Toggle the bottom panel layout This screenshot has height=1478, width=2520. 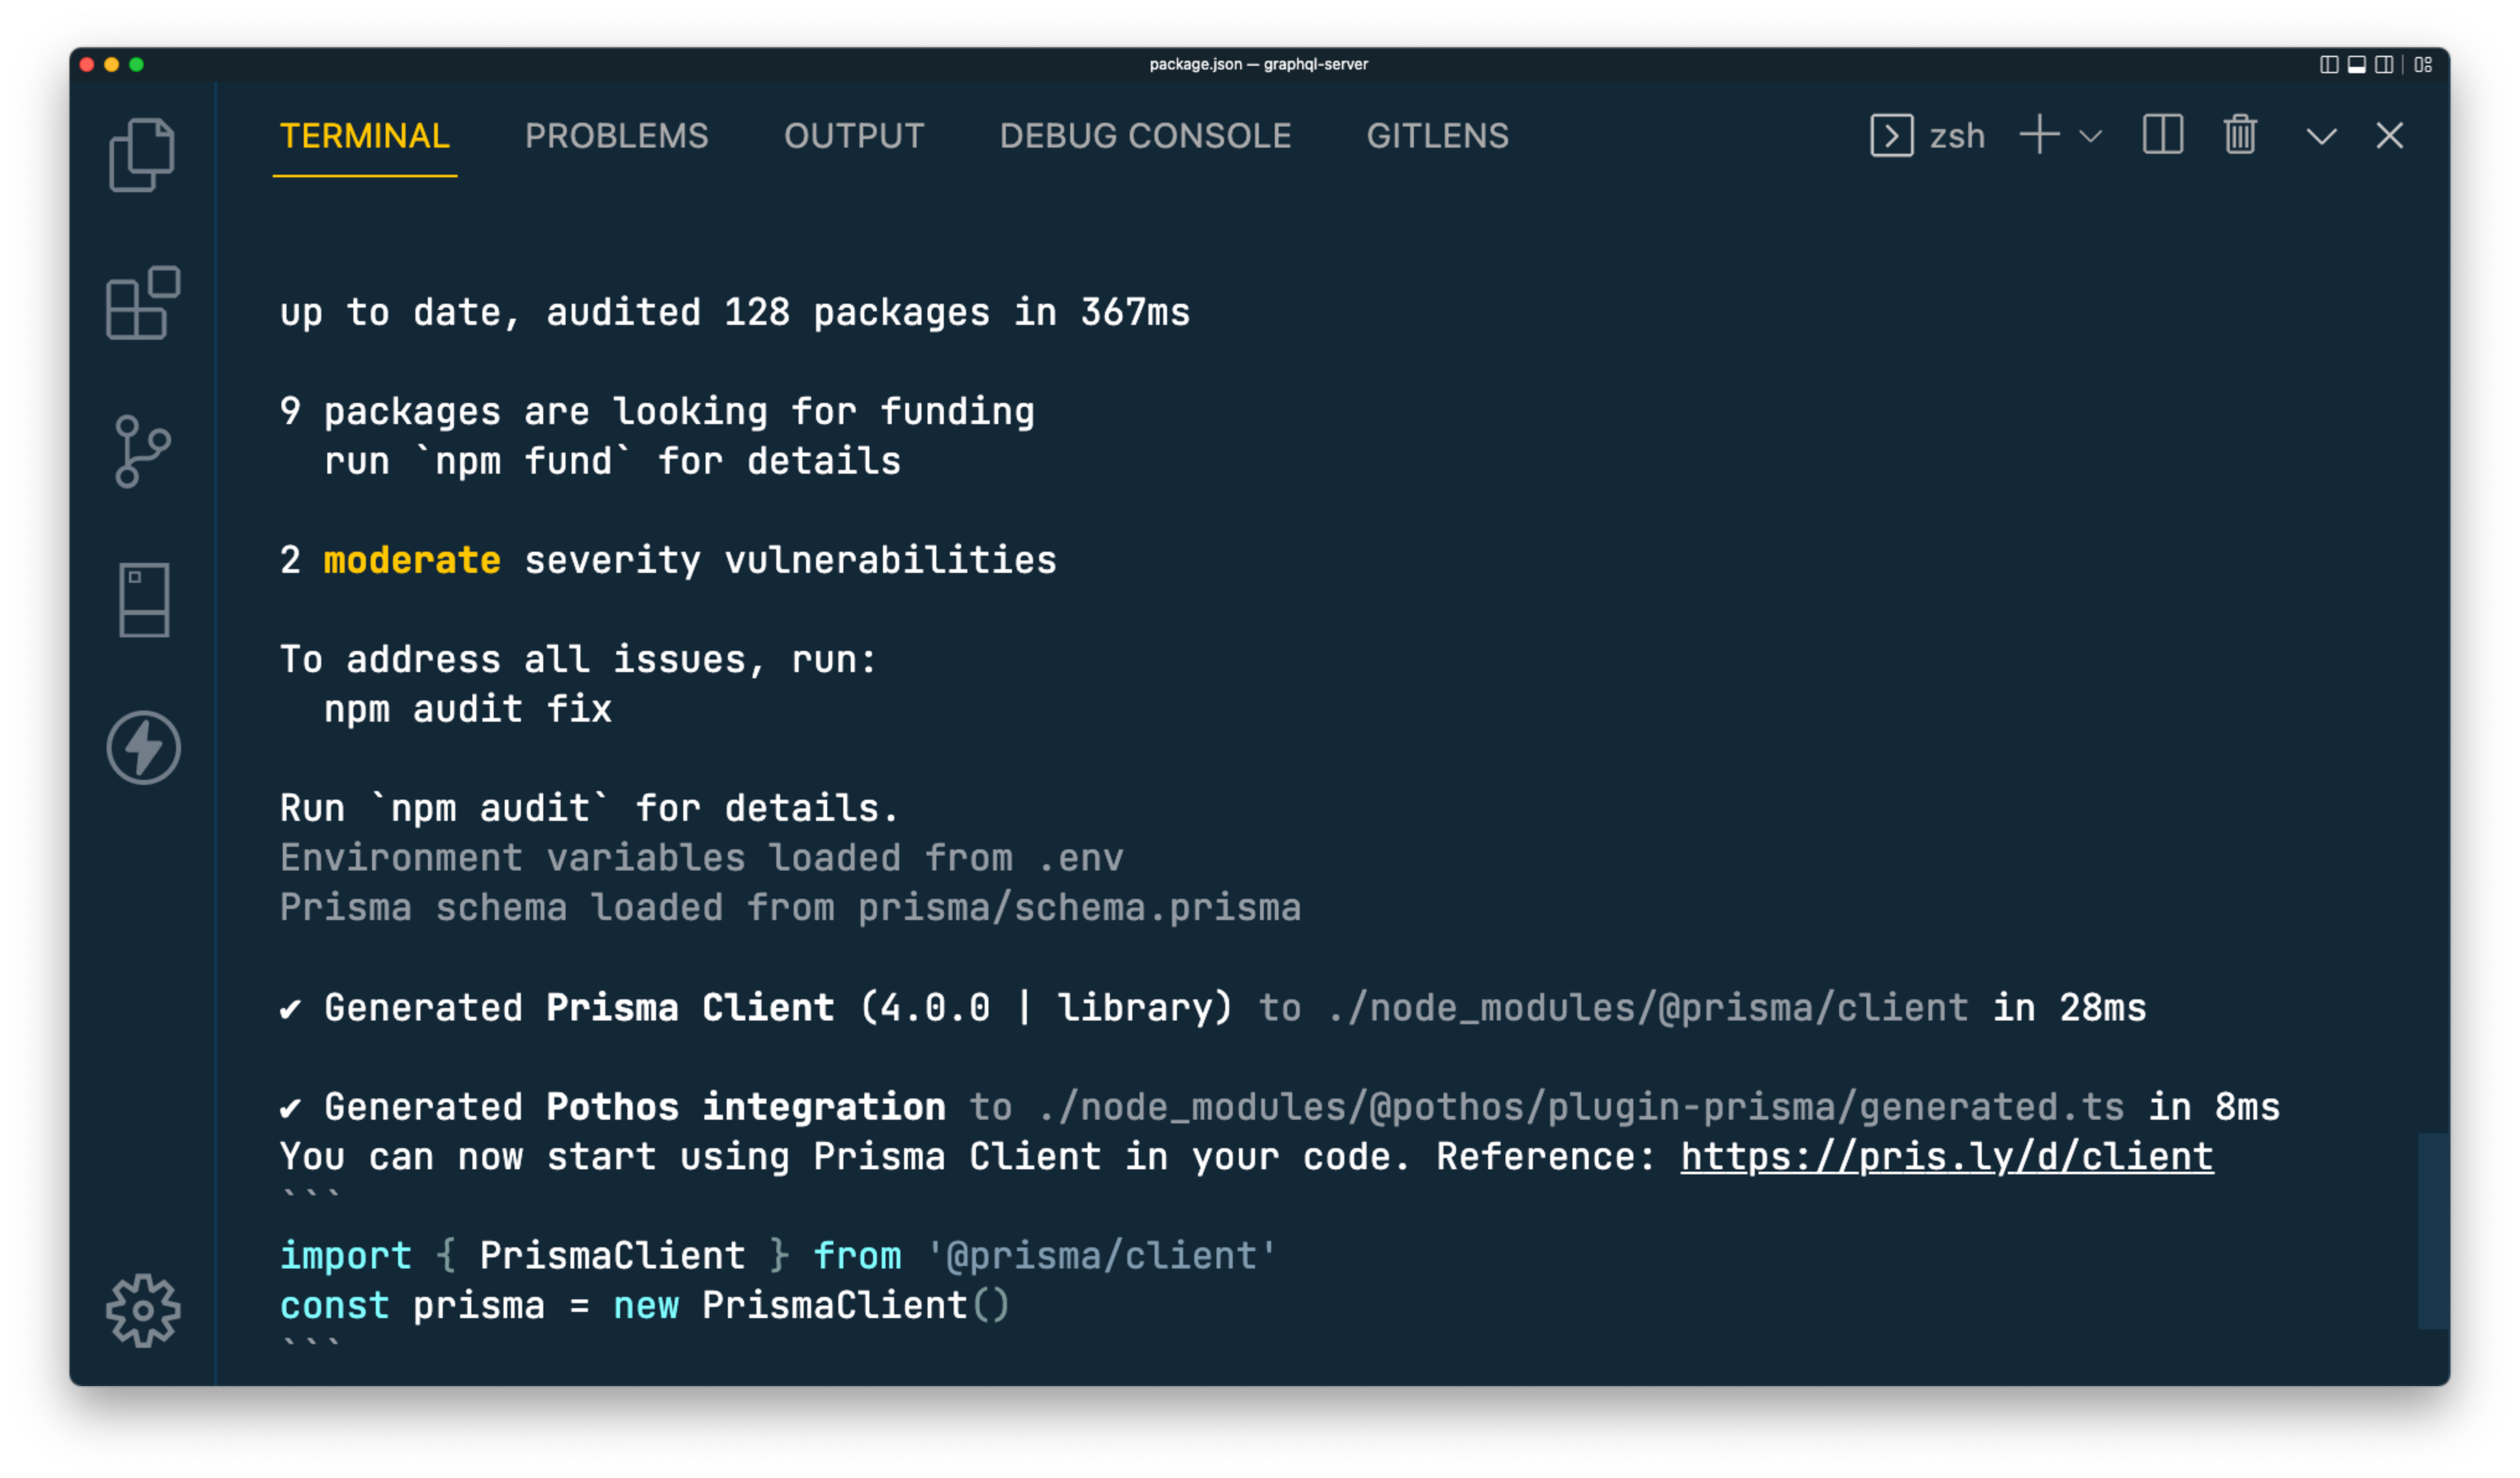point(2357,65)
